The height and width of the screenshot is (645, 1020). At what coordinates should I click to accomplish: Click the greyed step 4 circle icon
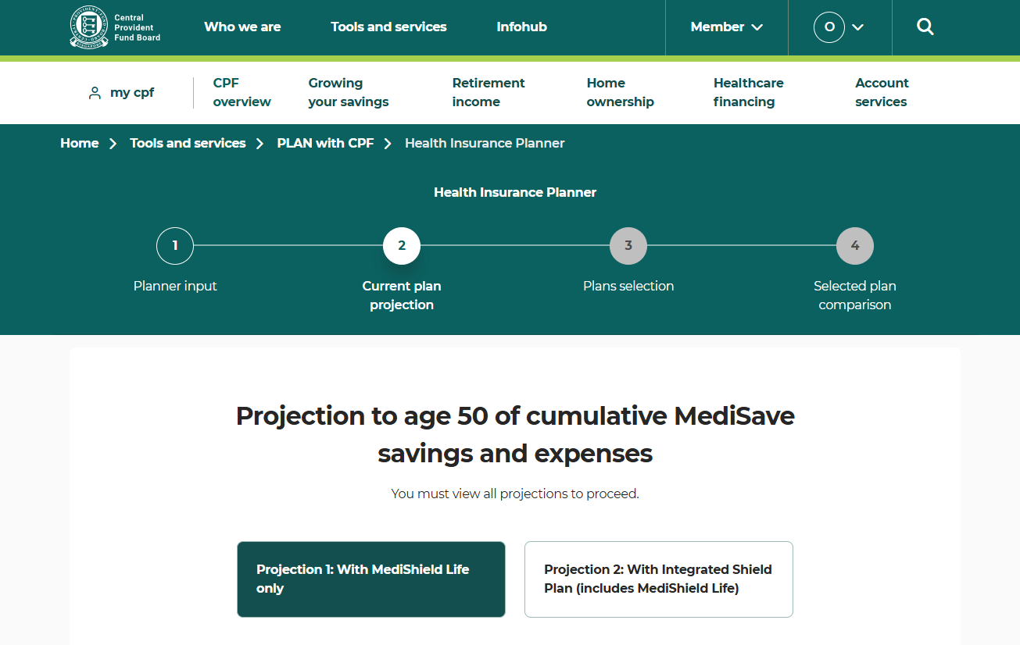pyautogui.click(x=854, y=245)
